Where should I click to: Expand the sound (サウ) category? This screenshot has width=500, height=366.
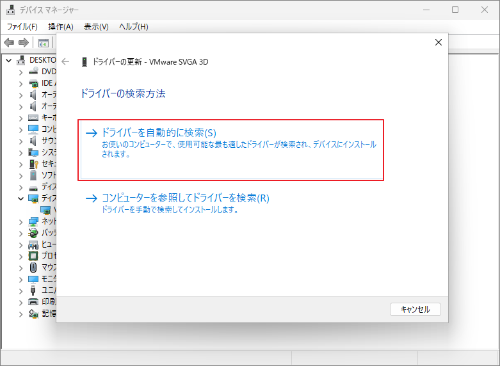(20, 141)
